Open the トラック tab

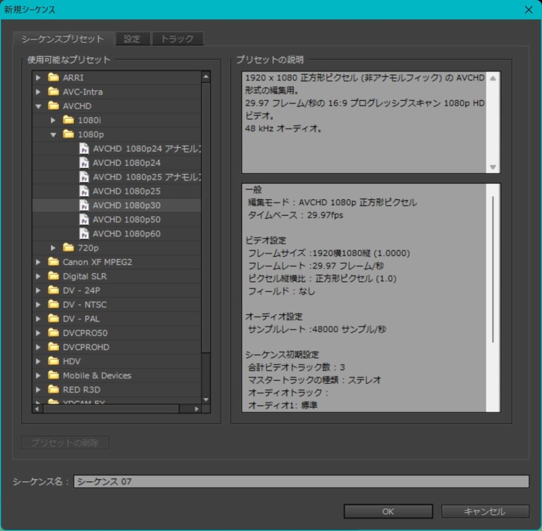(177, 39)
